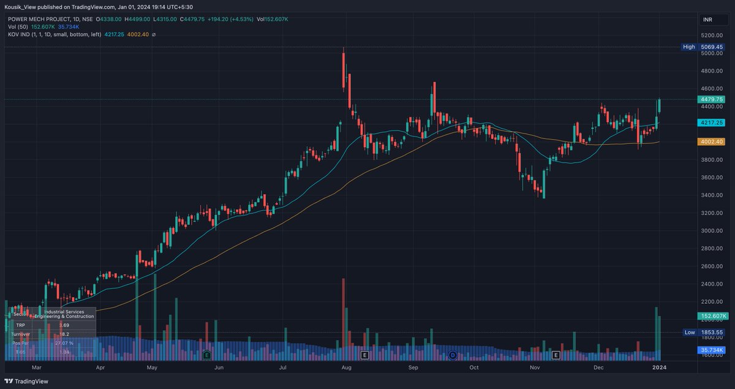
Task: Click the 2400.00 price axis tick
Action: [x=713, y=284]
